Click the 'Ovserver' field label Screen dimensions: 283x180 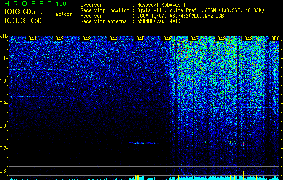pyautogui.click(x=91, y=5)
